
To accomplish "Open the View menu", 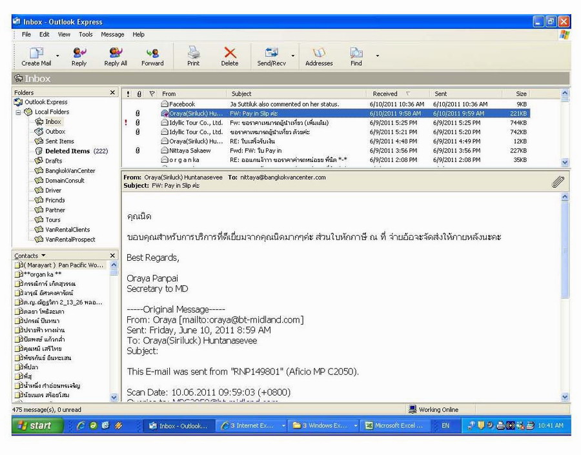I will click(x=64, y=34).
